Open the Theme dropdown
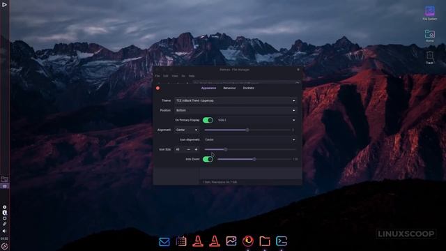 pyautogui.click(x=236, y=100)
